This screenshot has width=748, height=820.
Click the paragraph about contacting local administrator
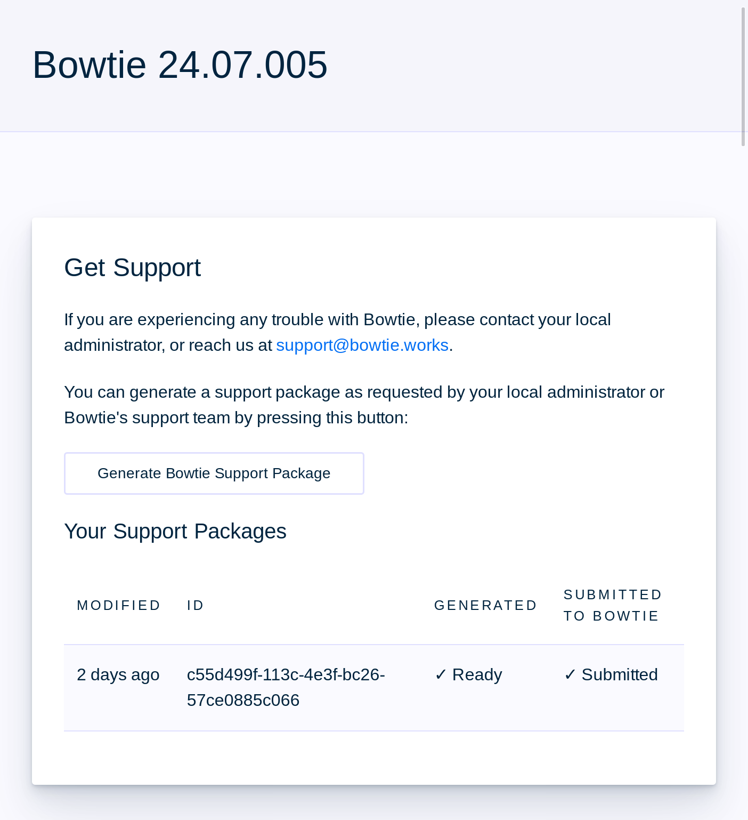(337, 333)
